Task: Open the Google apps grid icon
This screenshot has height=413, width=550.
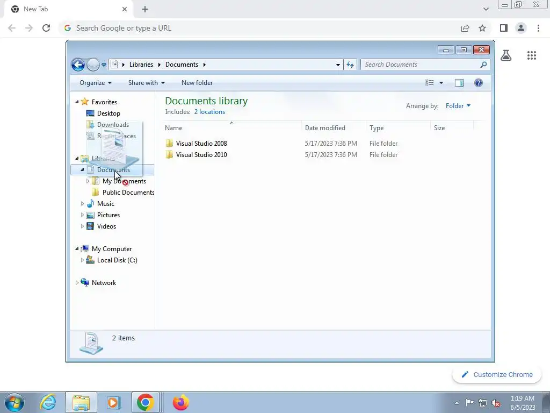Action: coord(531,55)
